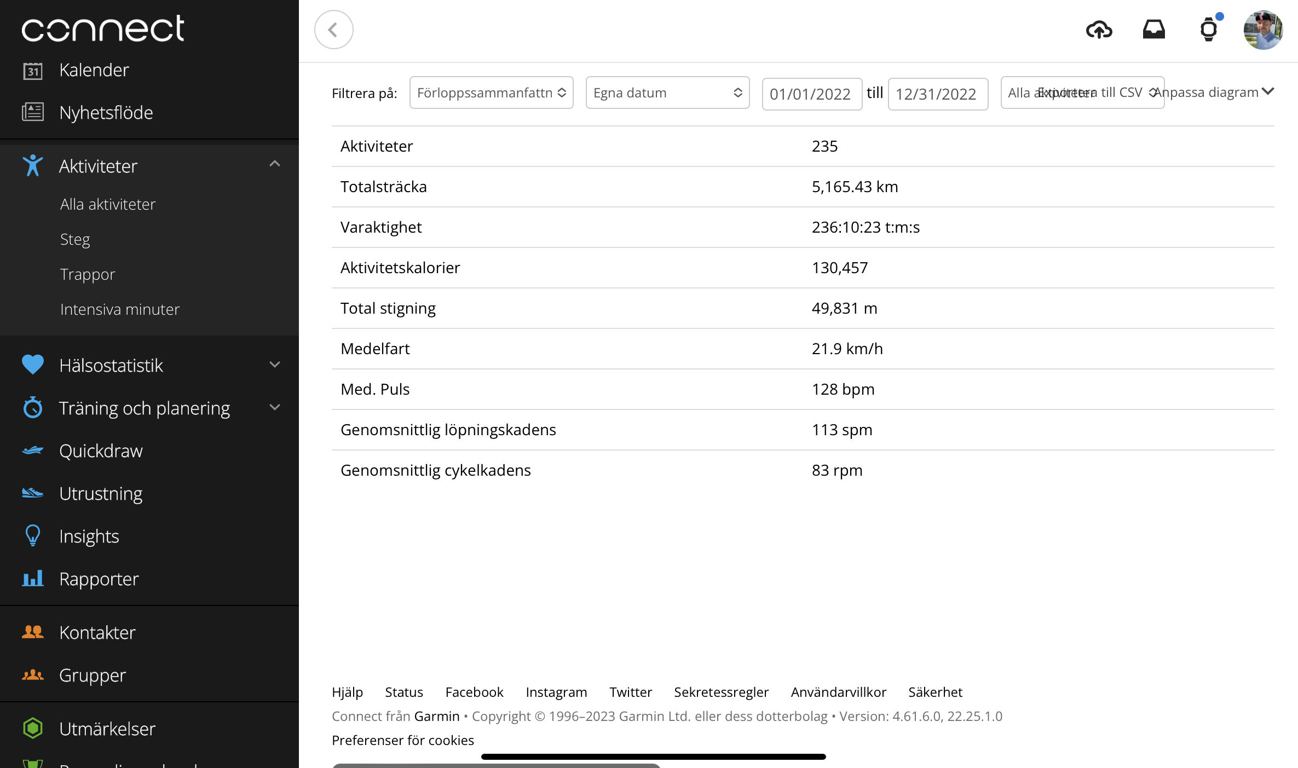Image resolution: width=1298 pixels, height=768 pixels.
Task: Click the Sekretessregler footer link
Action: point(721,692)
